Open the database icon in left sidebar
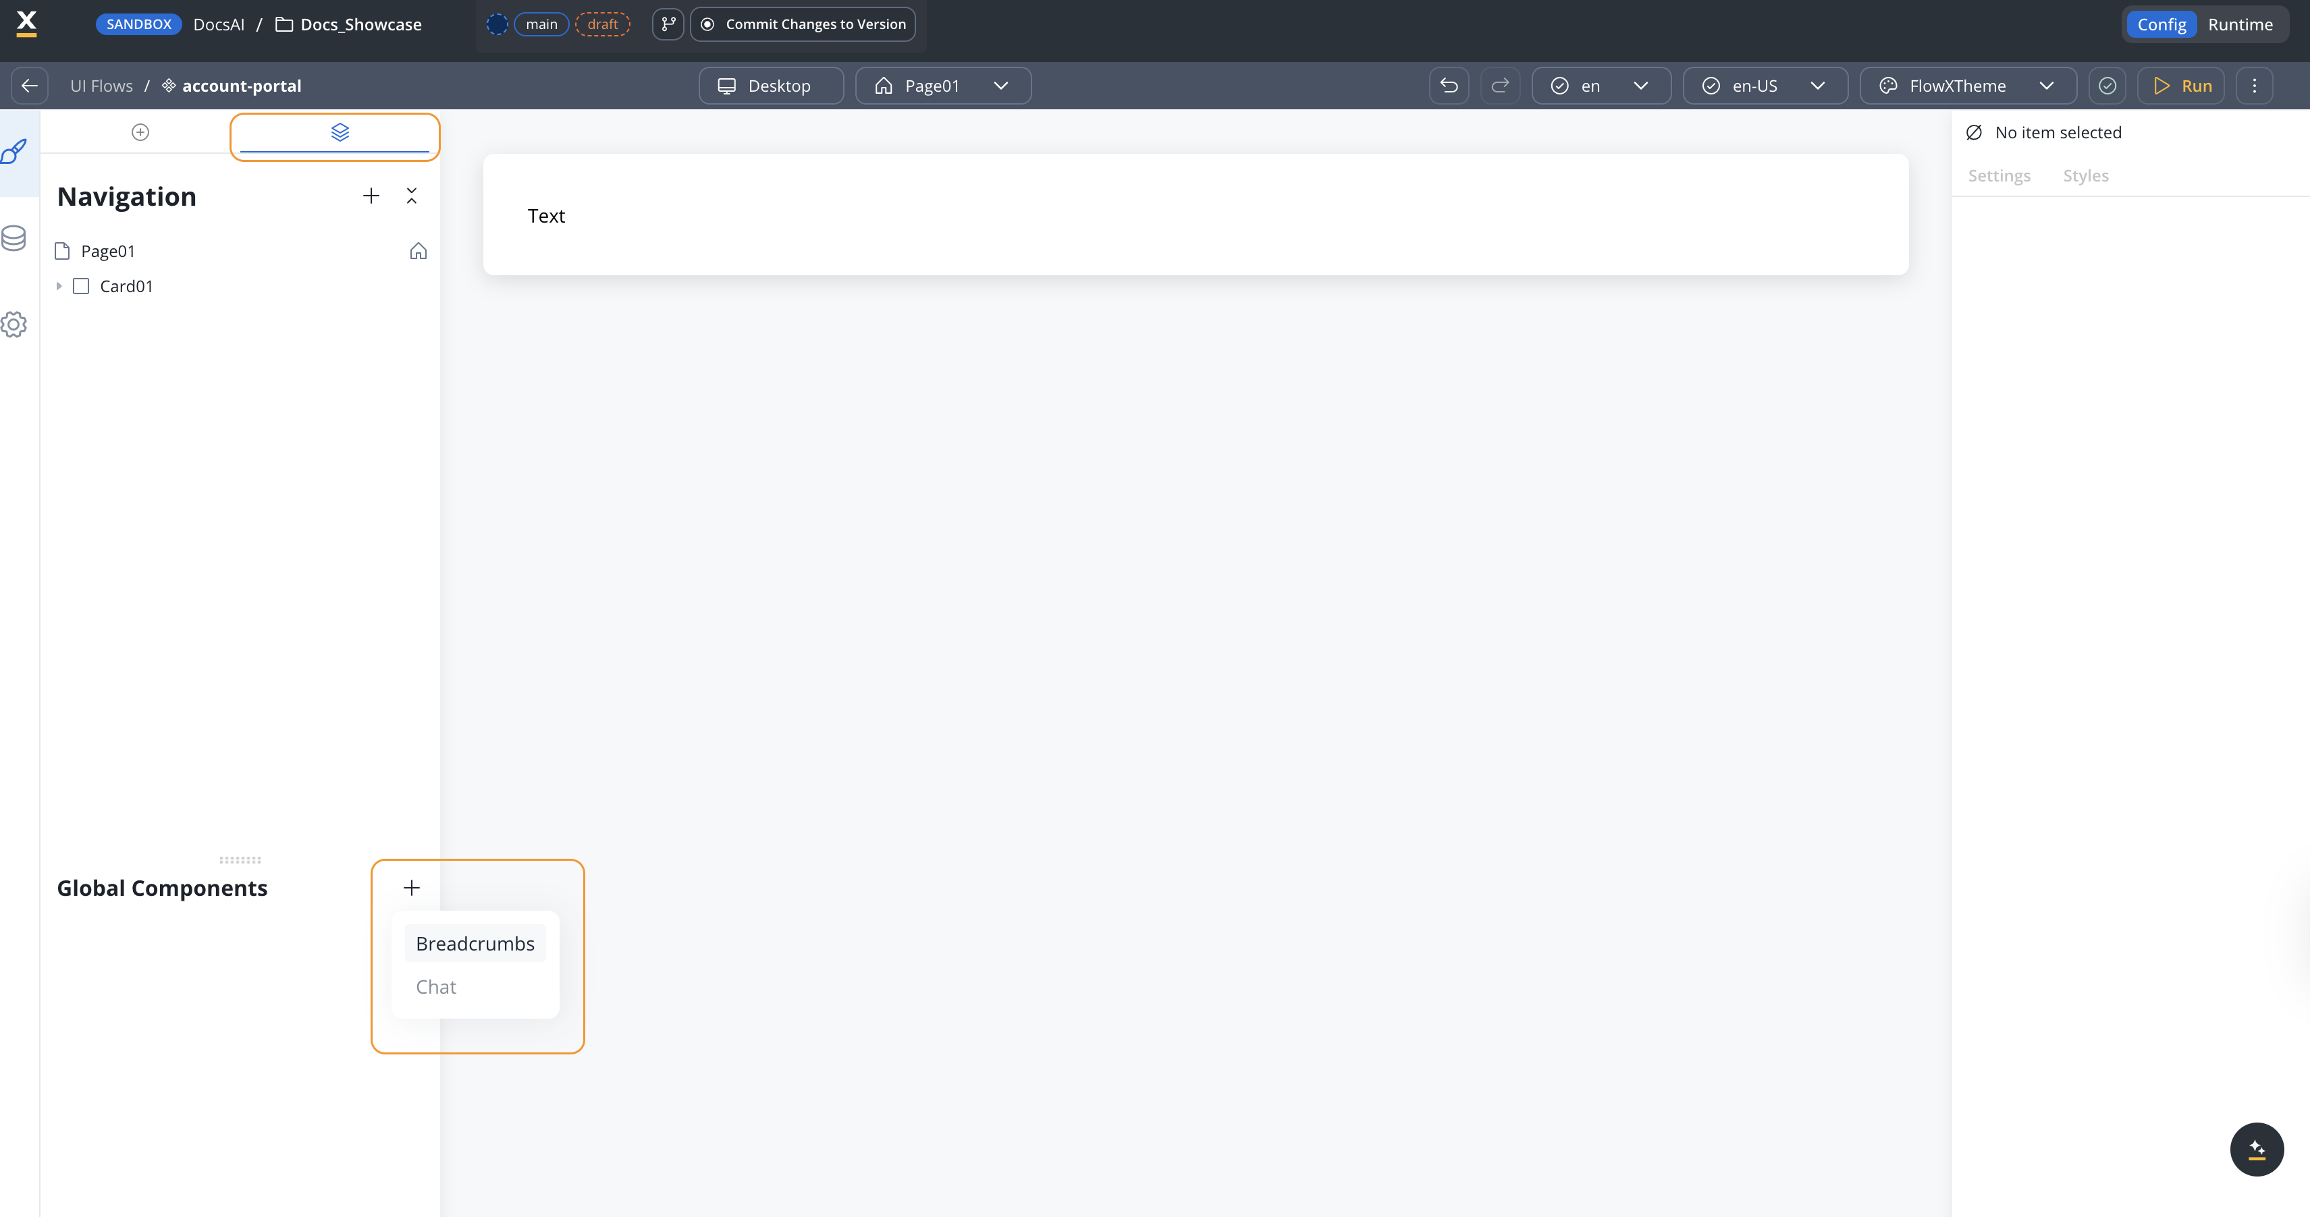The width and height of the screenshot is (2310, 1217). pyautogui.click(x=14, y=238)
